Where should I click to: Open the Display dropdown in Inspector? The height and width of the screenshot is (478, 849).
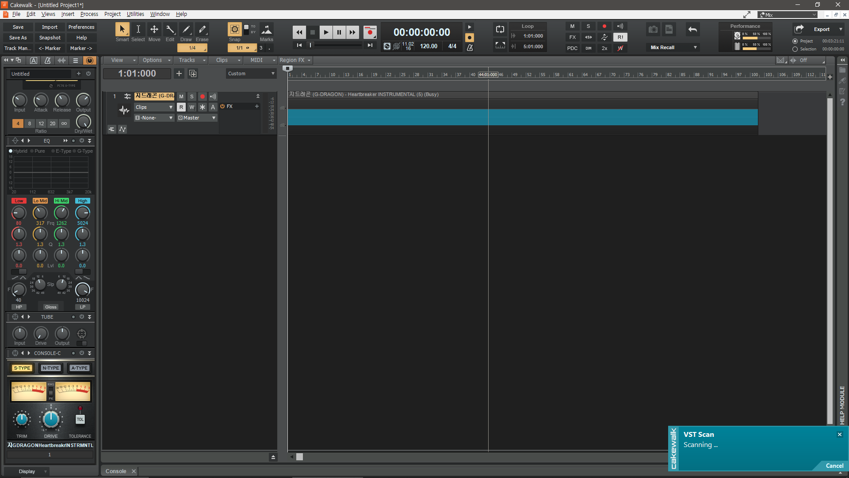[x=27, y=471]
